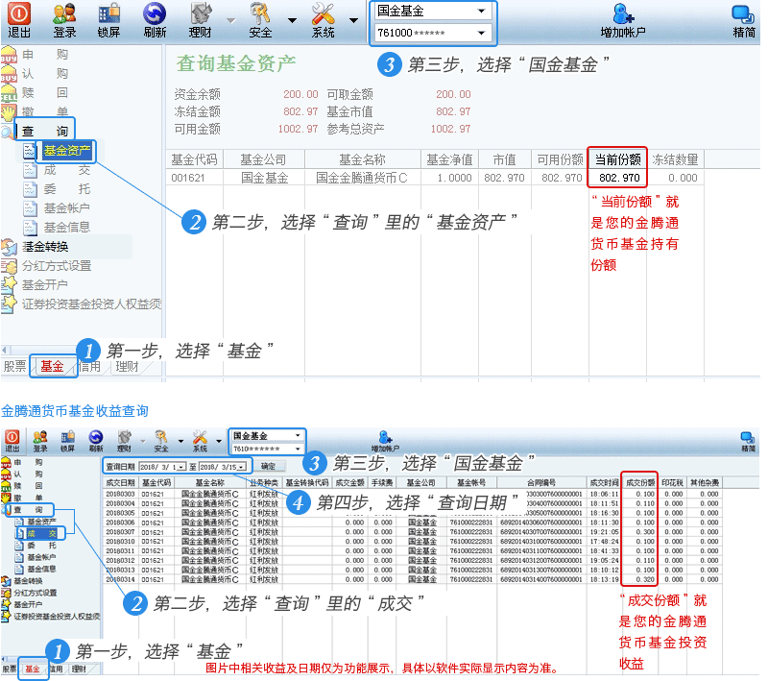Select highlighted 成交 in lower tree
Screen dimensions: 768x681
point(41,533)
